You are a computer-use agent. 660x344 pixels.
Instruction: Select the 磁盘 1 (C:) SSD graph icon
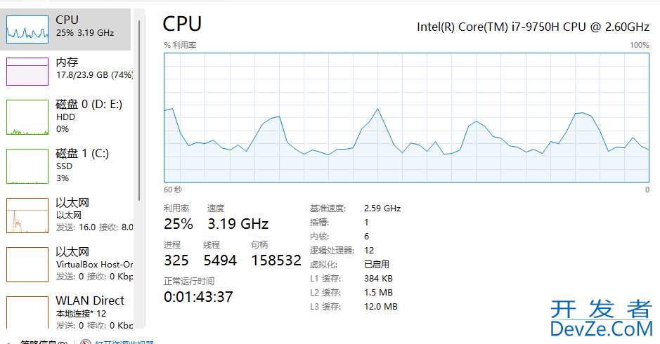(x=27, y=166)
